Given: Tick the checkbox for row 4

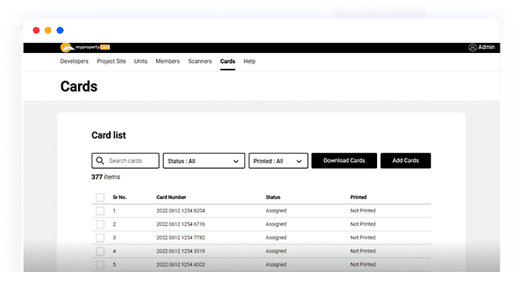Looking at the screenshot, I should point(100,251).
